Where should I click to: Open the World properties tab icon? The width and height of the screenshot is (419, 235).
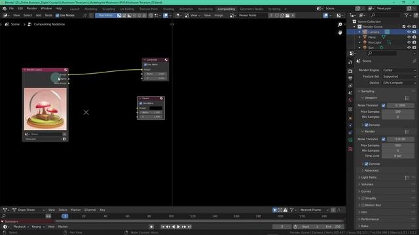[x=350, y=100]
